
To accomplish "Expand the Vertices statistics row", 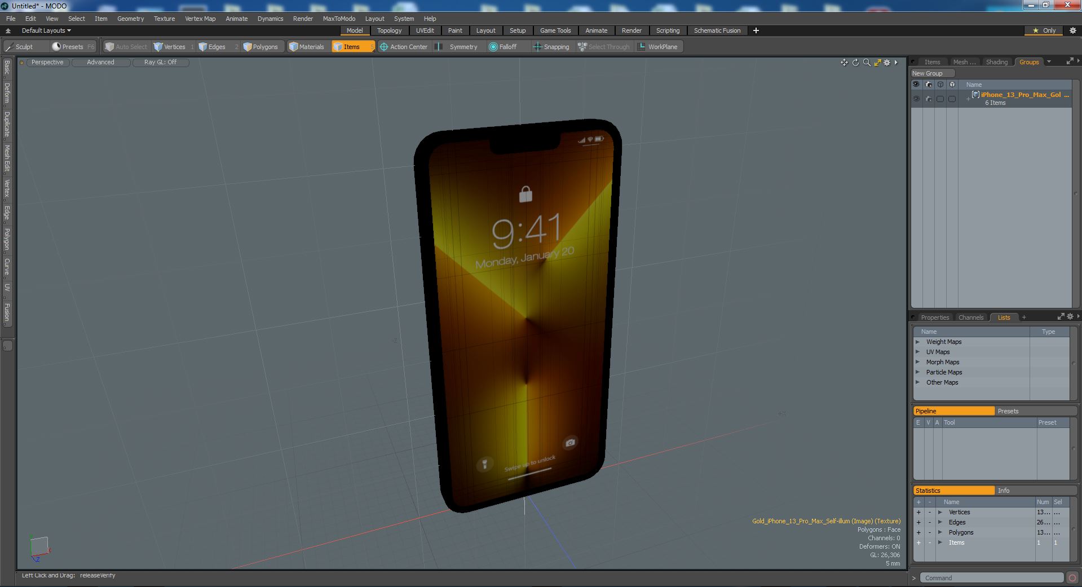I will pos(940,512).
